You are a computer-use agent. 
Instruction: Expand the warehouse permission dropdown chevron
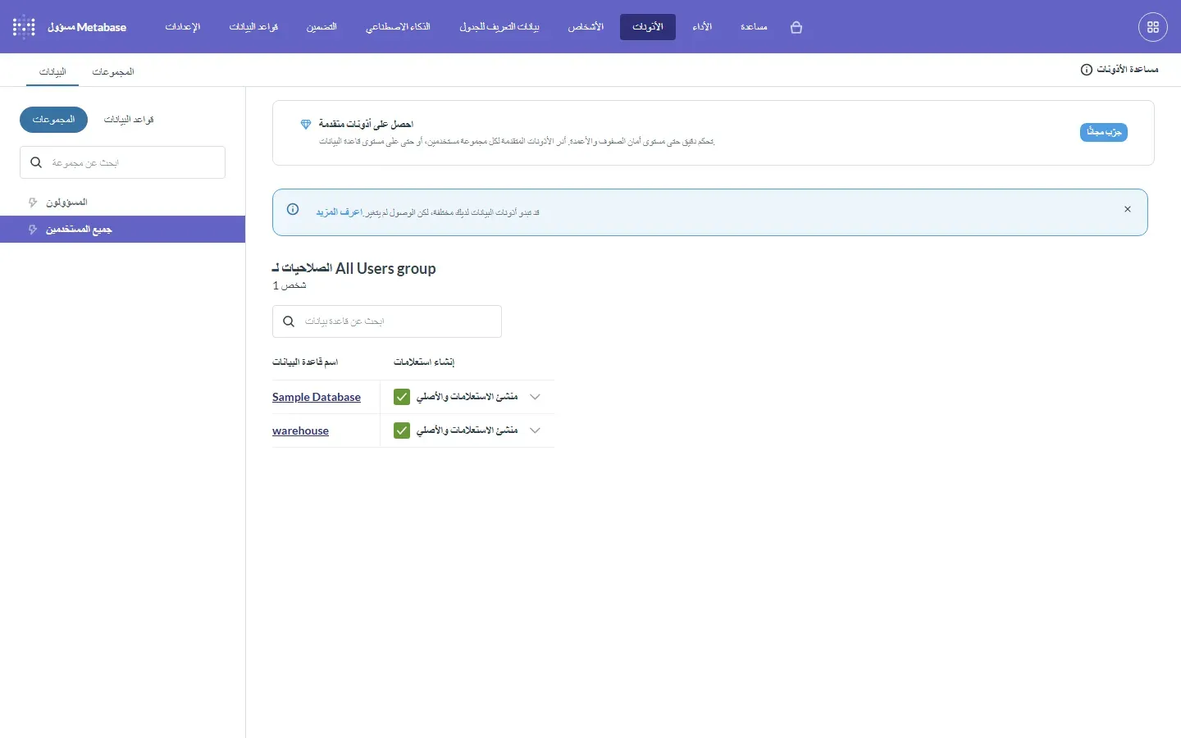tap(536, 430)
